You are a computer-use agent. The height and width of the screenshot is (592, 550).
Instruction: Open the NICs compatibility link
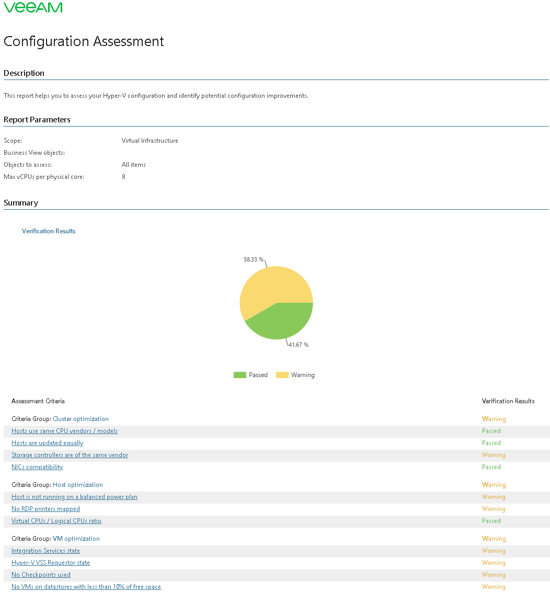37,467
